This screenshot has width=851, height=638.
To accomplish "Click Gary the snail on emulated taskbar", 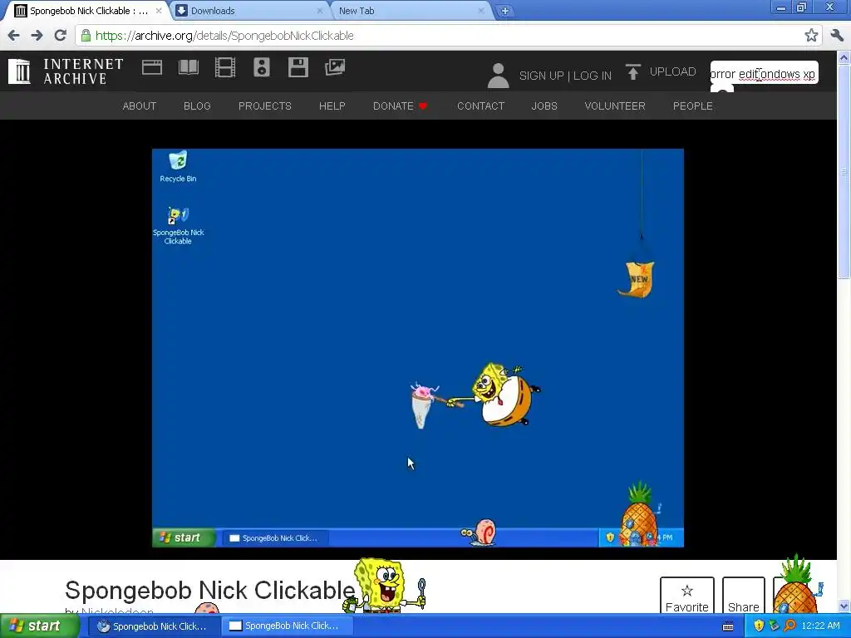I will coord(479,532).
